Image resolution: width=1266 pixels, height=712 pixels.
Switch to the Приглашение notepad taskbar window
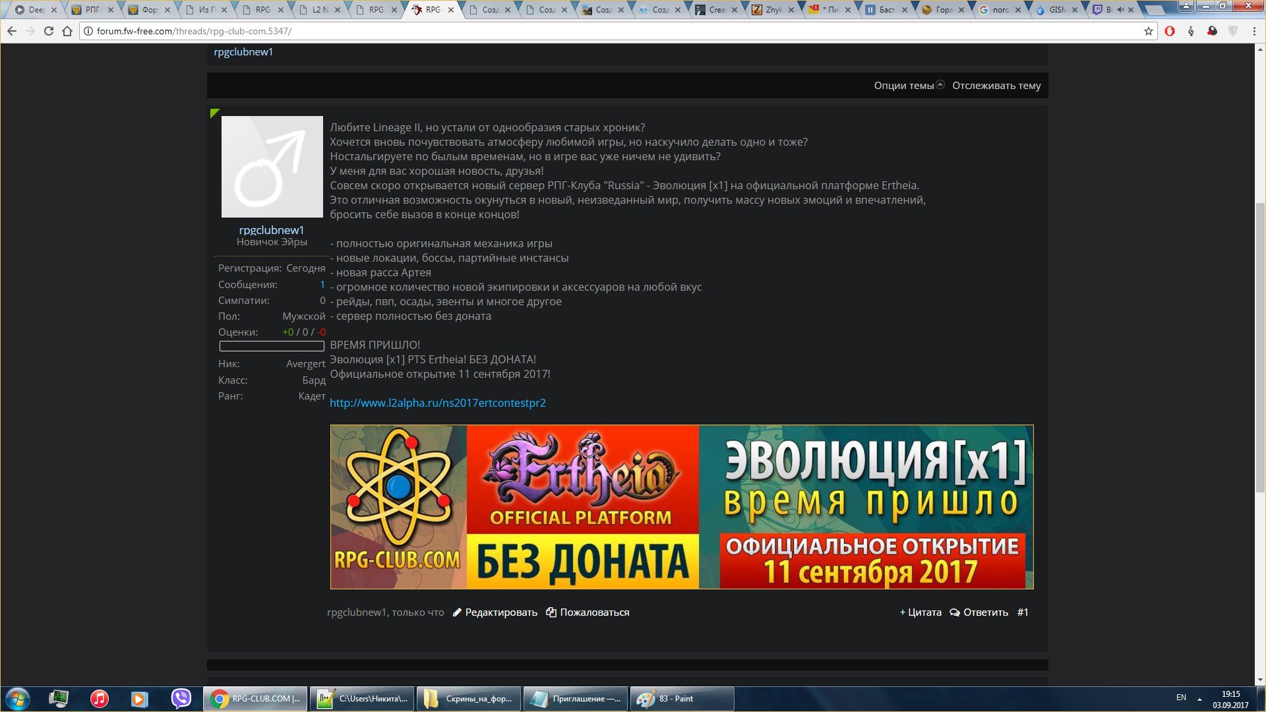576,699
